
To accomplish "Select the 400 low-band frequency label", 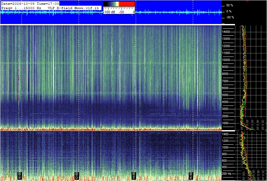I will click(x=224, y=167).
